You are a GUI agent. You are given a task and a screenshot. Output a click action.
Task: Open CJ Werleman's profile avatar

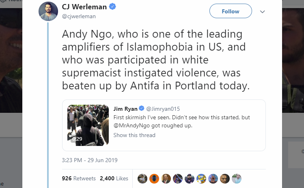(48, 11)
